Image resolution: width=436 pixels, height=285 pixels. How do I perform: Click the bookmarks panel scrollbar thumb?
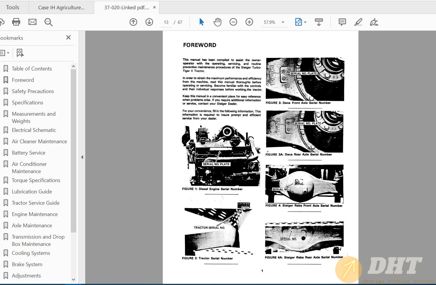click(x=73, y=151)
